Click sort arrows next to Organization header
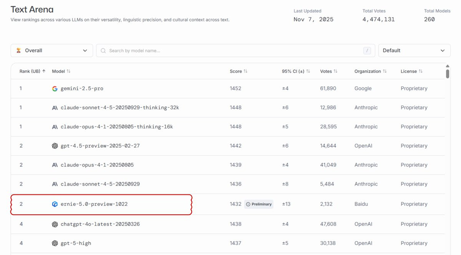 pyautogui.click(x=385, y=71)
